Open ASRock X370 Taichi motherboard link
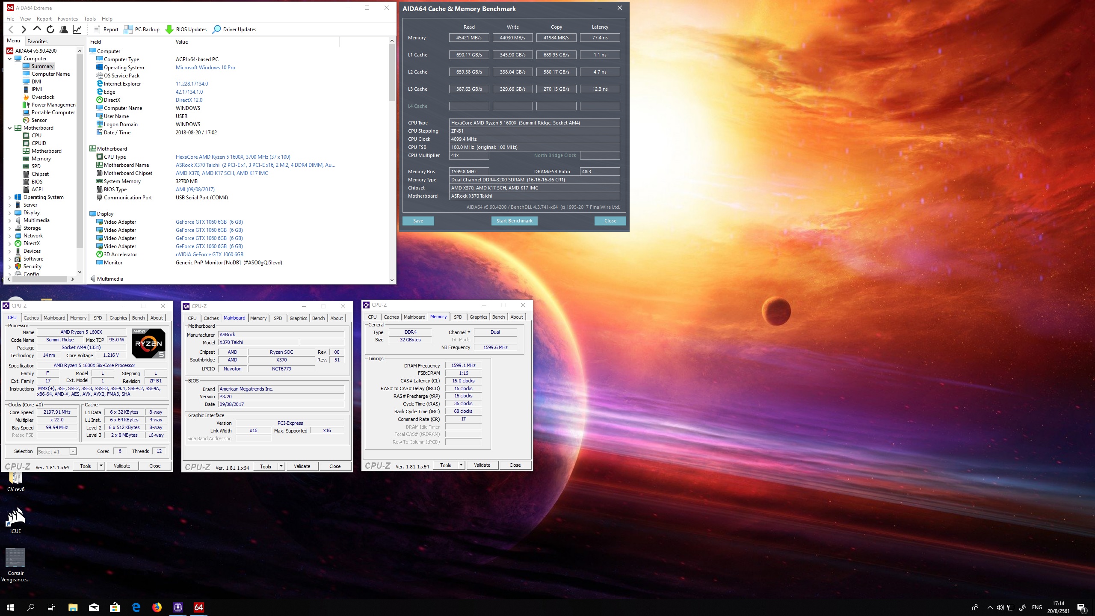 (255, 165)
